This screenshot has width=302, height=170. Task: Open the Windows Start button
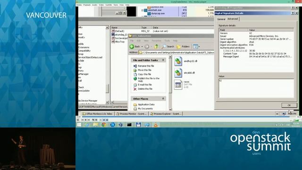tap(79, 125)
